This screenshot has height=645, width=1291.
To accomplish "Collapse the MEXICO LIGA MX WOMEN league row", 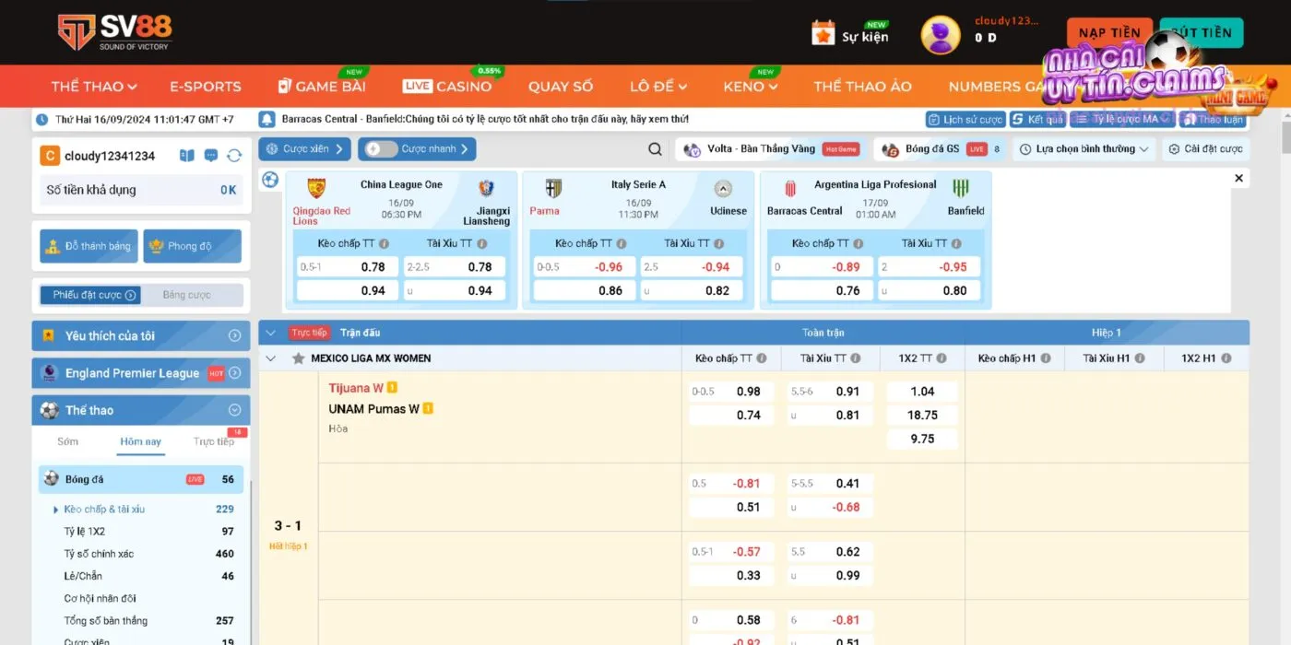I will point(271,358).
